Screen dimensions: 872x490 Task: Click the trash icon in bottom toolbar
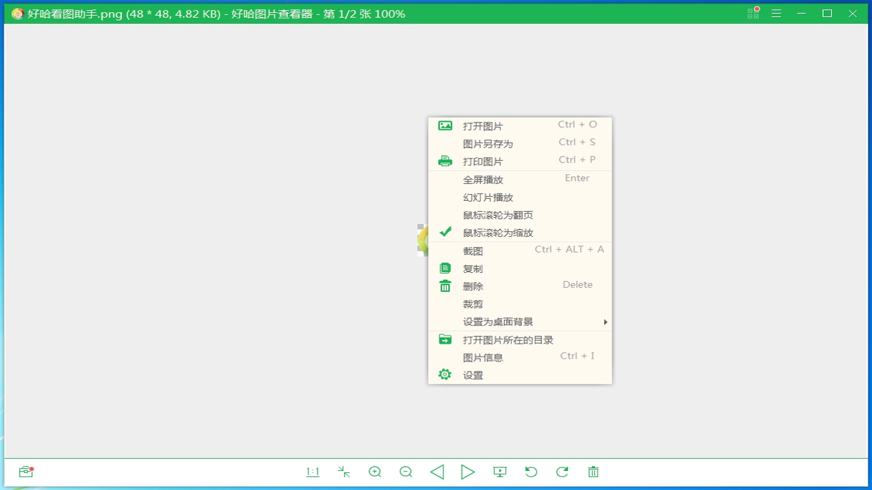(x=593, y=472)
